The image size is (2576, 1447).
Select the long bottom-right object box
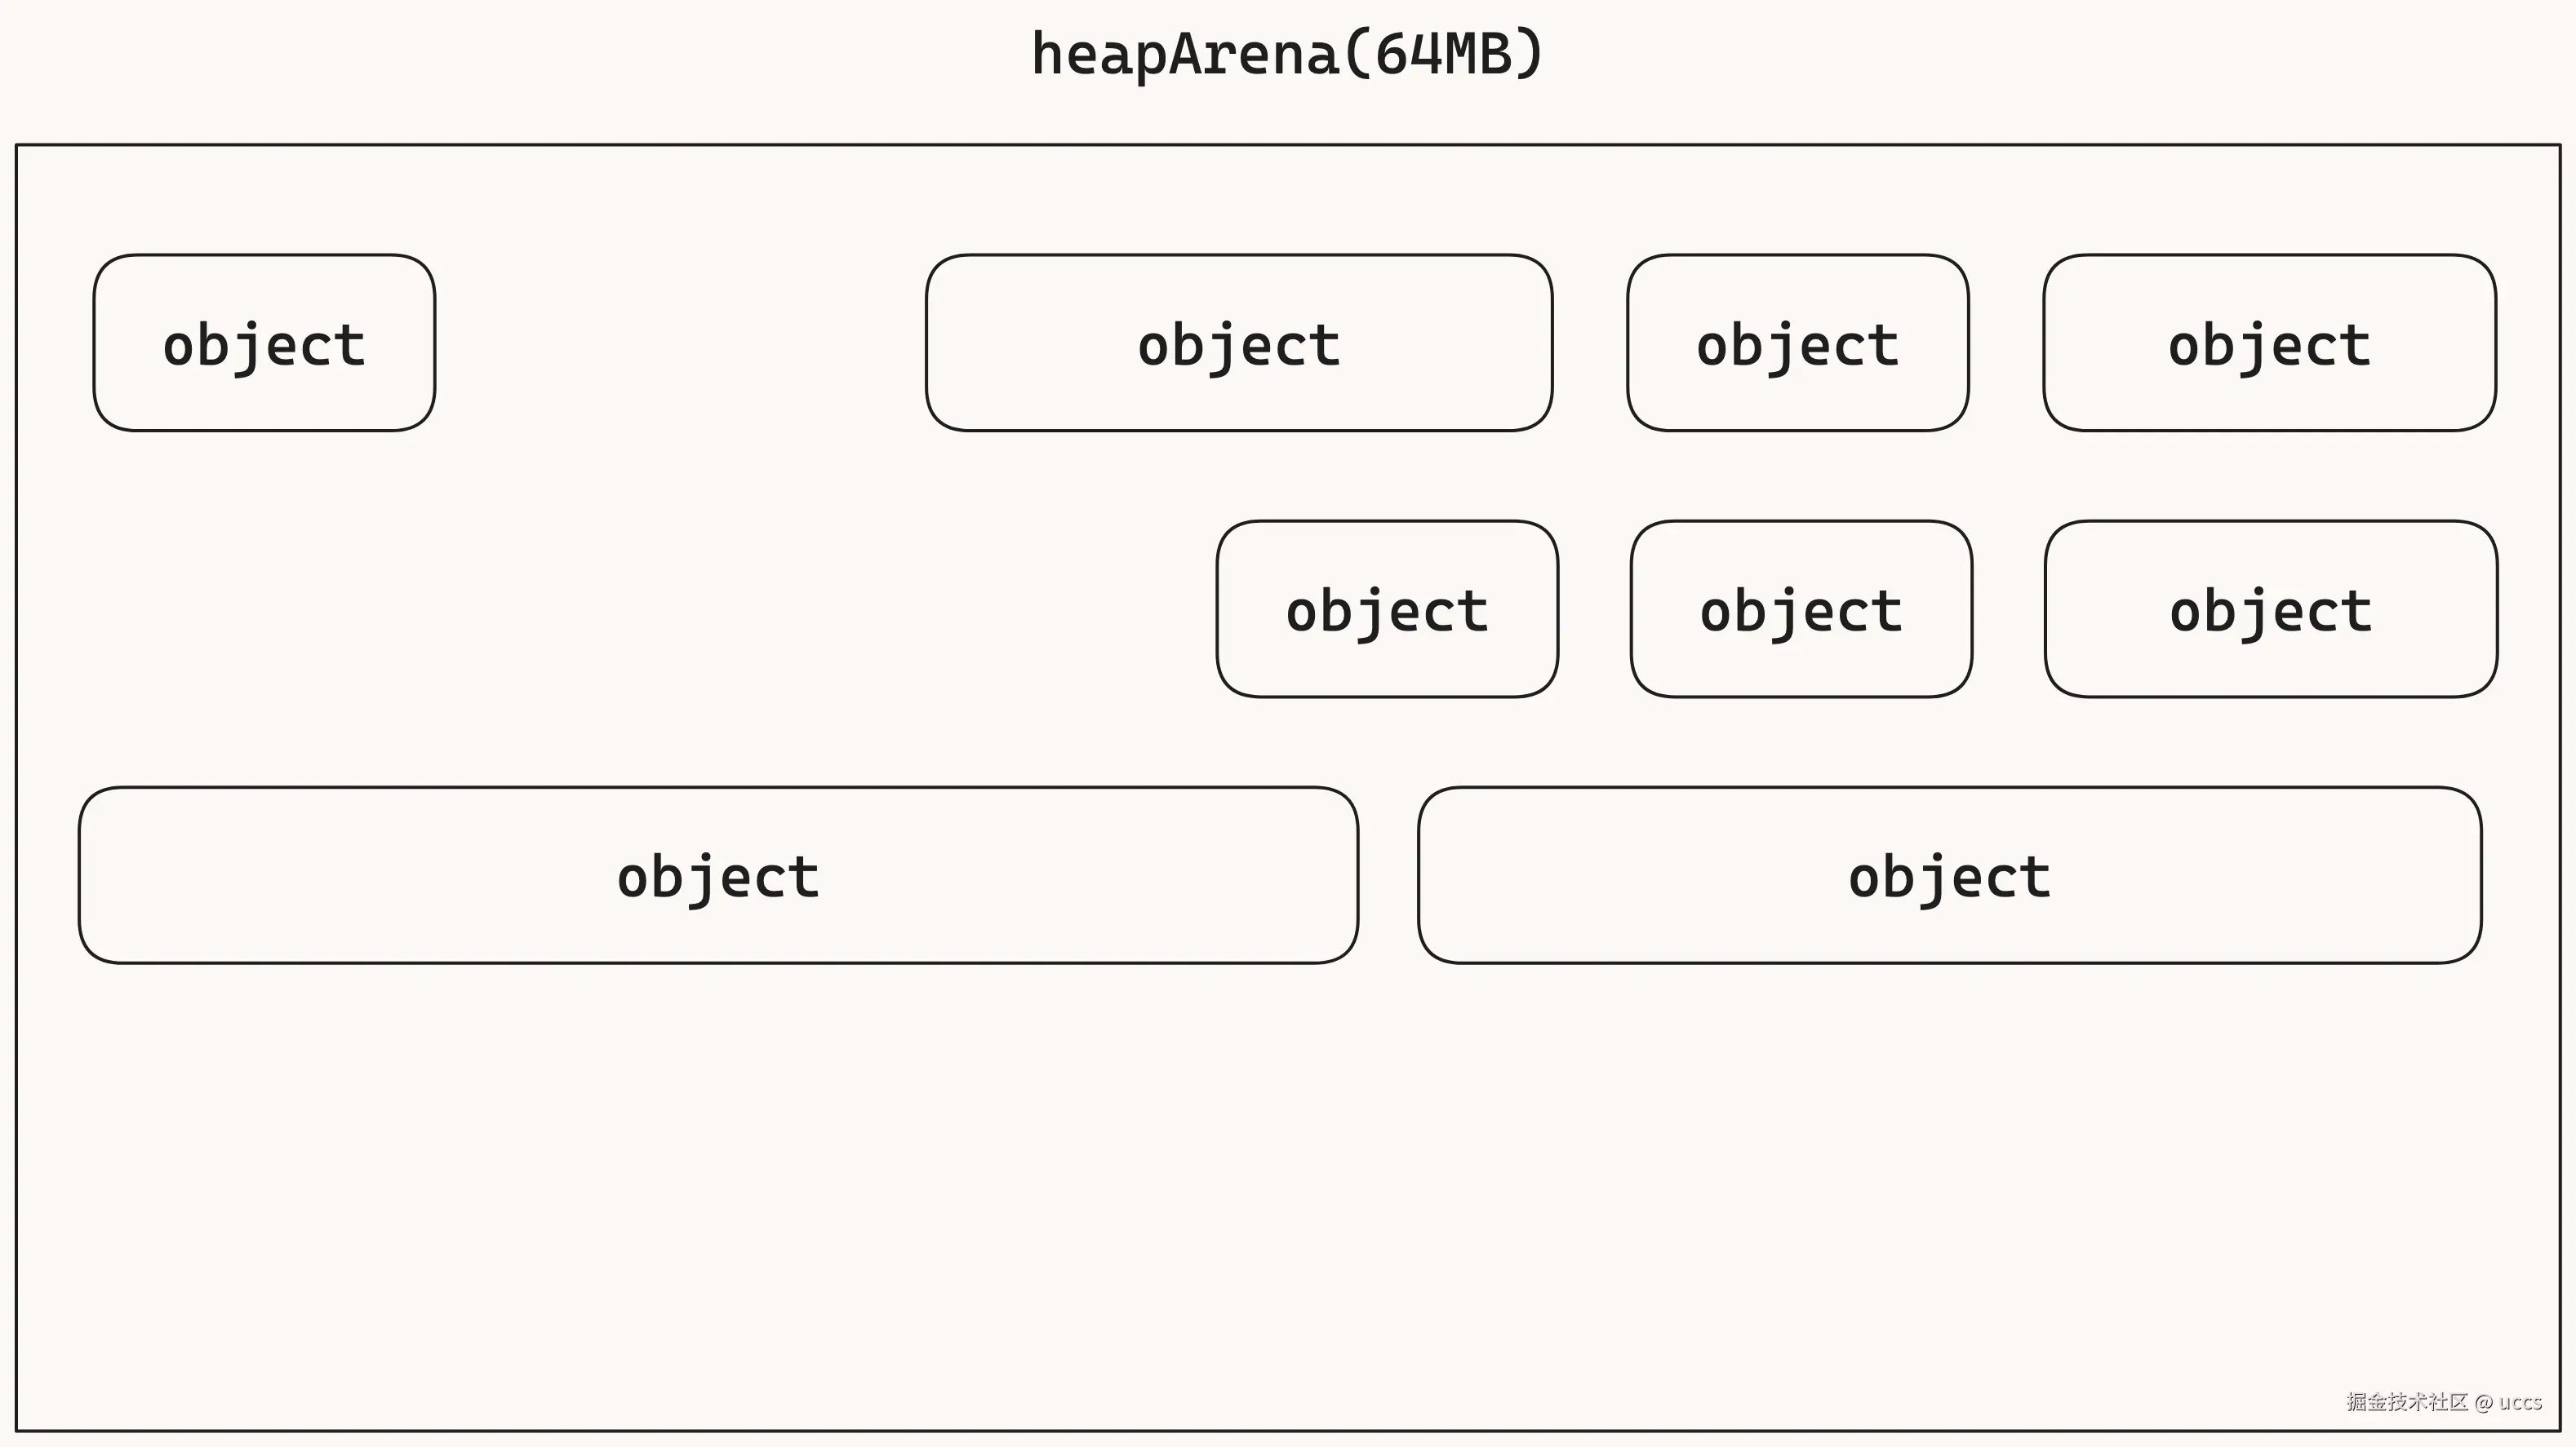tap(1949, 875)
